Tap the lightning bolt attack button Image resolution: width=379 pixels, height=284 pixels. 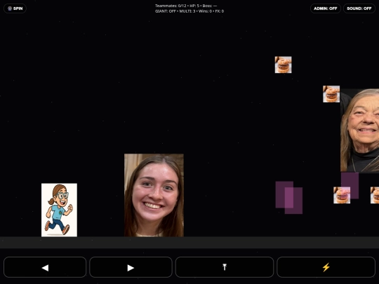click(326, 267)
